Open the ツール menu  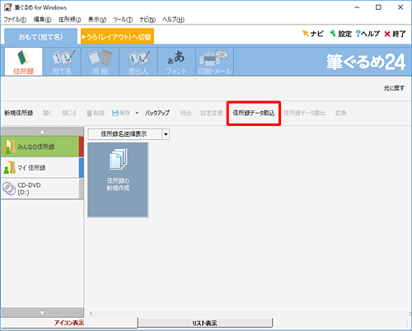click(123, 20)
